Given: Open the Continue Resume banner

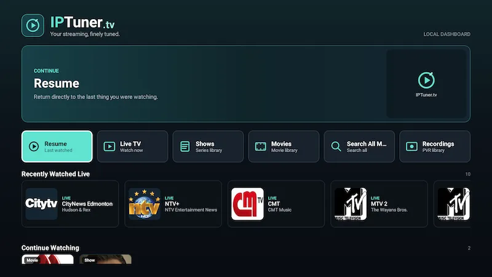Looking at the screenshot, I should 246,84.
